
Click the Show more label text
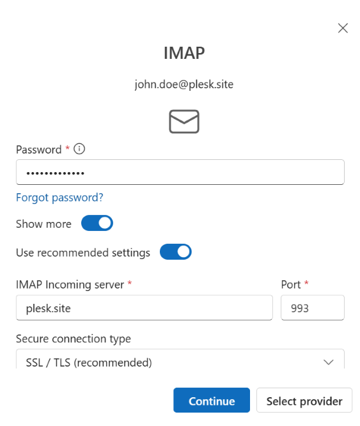[x=43, y=224]
